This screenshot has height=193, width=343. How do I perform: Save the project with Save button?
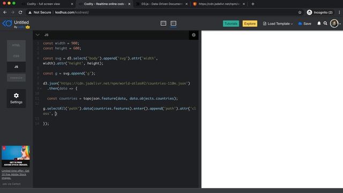click(305, 24)
